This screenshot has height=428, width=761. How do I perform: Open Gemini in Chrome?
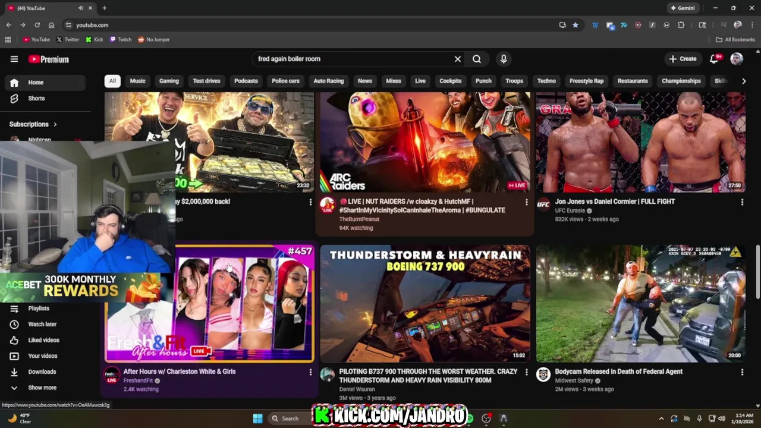pos(683,8)
